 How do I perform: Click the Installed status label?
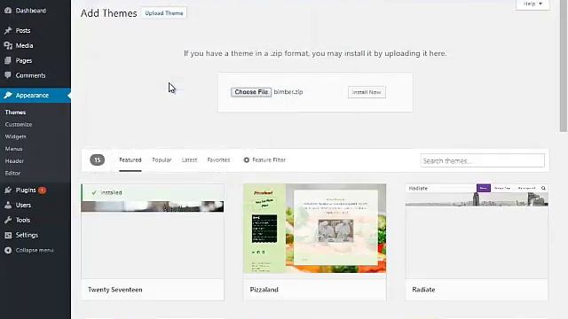111,193
